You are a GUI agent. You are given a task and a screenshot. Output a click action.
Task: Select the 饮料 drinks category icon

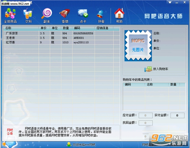tap(28, 16)
